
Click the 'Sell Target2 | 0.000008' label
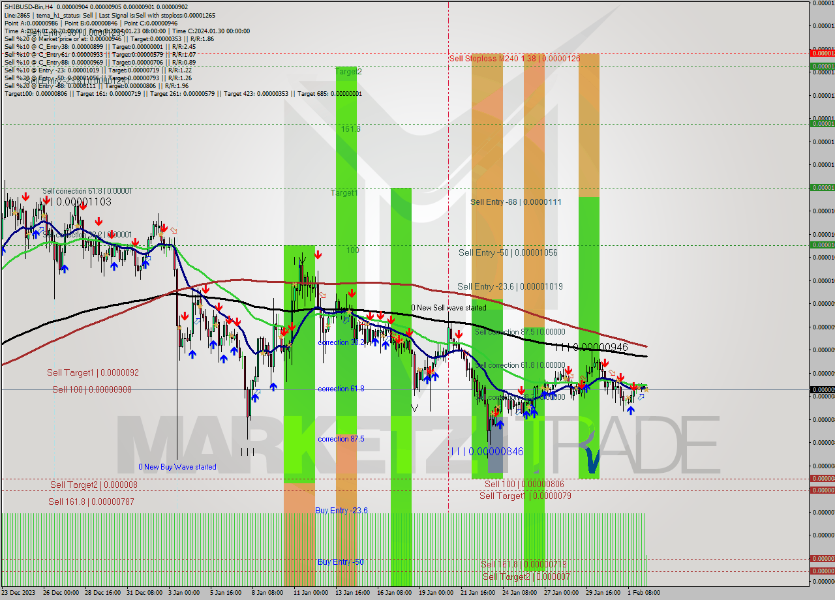[x=94, y=485]
